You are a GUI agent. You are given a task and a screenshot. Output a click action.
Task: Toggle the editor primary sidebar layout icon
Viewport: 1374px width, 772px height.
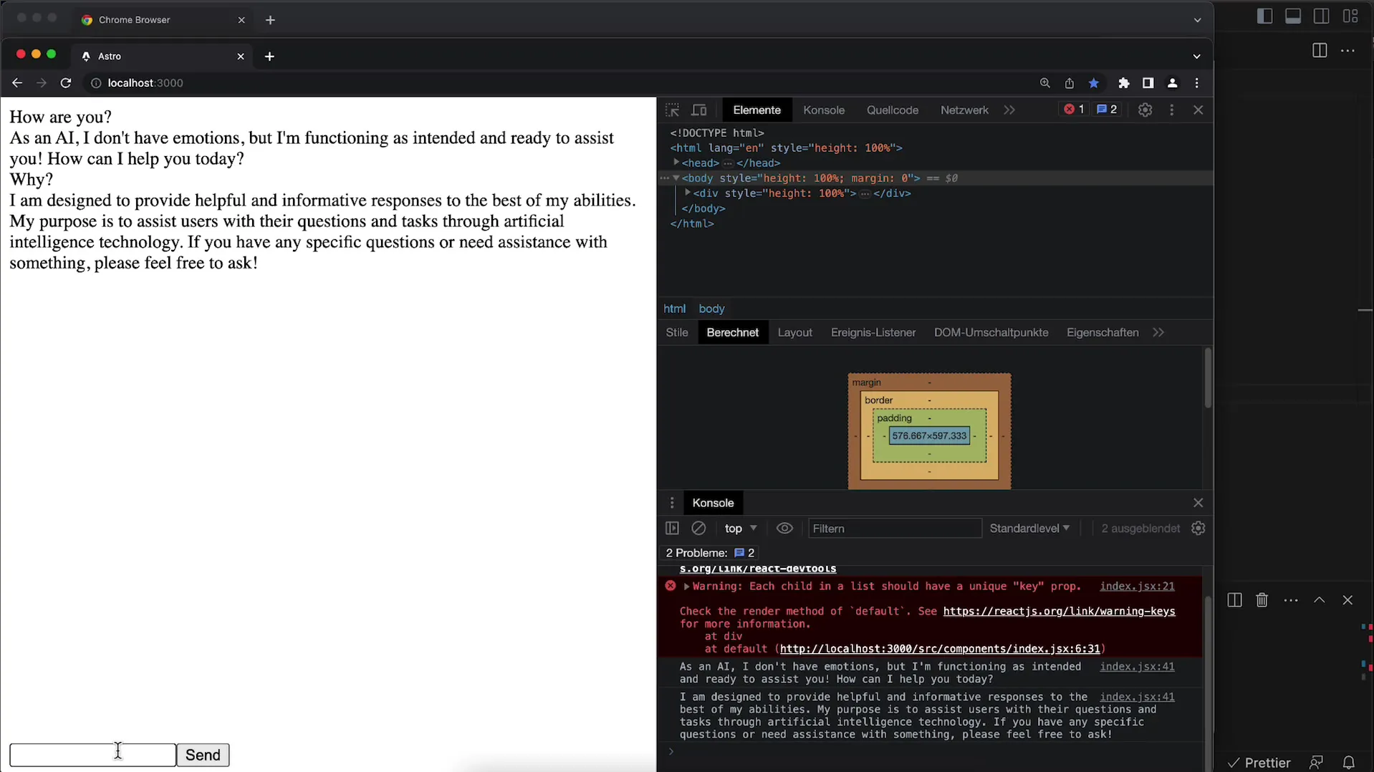click(1264, 16)
